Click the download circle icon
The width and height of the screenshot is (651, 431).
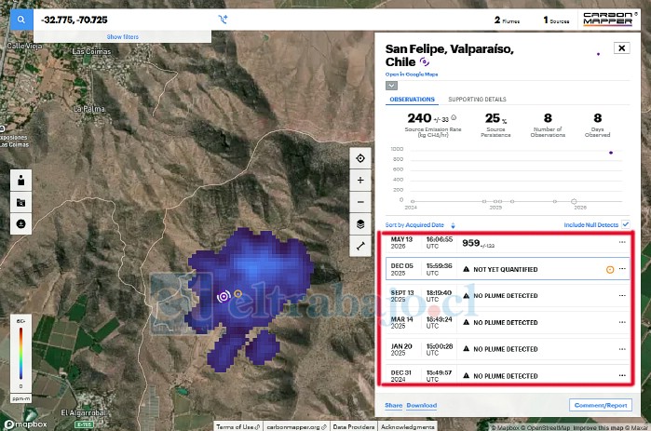coord(20,224)
